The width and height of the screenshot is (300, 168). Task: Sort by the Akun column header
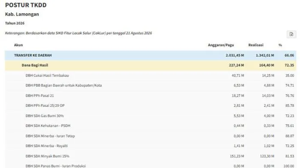(18, 45)
